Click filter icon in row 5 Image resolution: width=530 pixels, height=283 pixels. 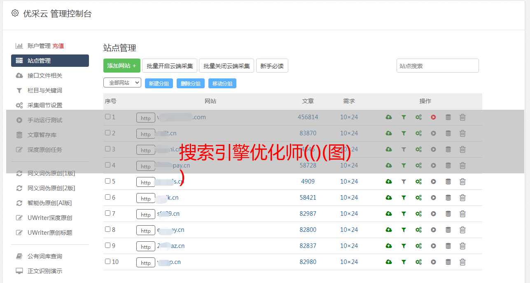pyautogui.click(x=404, y=182)
